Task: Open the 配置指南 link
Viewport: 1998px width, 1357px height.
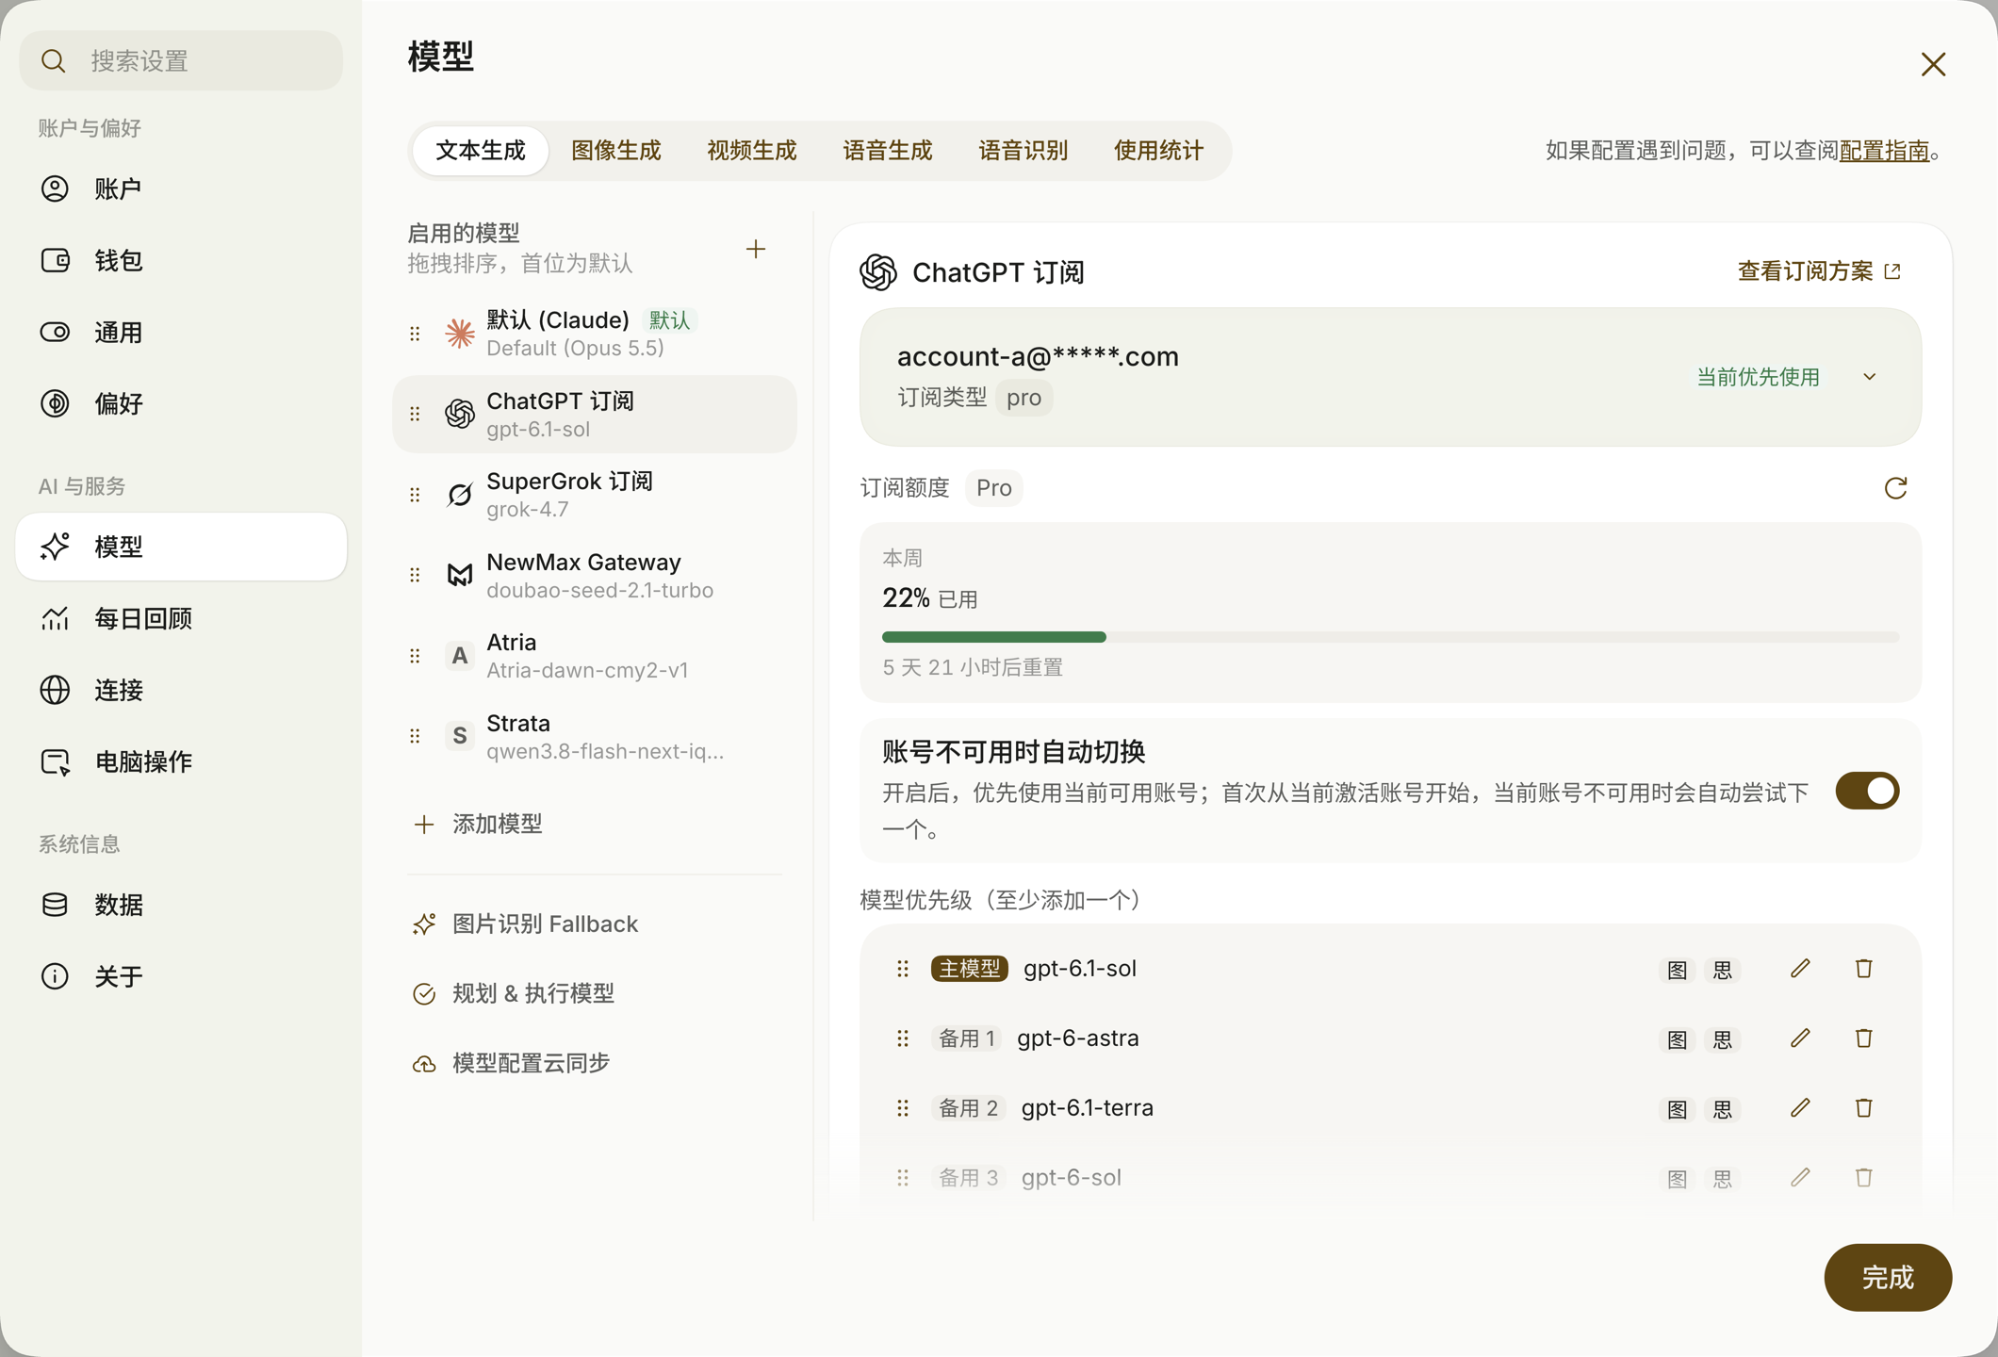Action: [x=1884, y=151]
